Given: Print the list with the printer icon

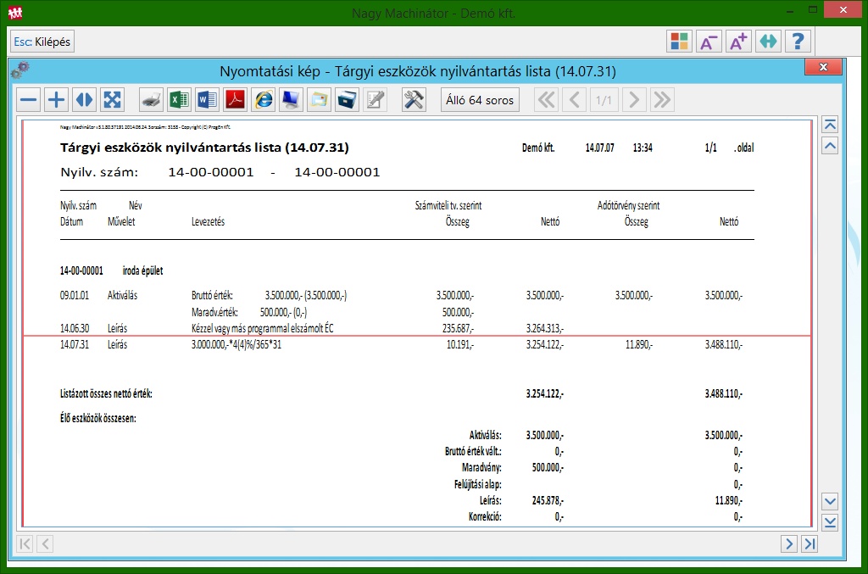Looking at the screenshot, I should pos(151,100).
